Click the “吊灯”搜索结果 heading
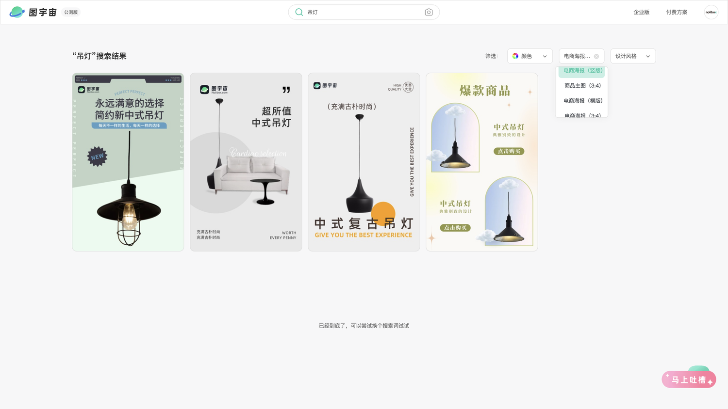 click(x=99, y=56)
